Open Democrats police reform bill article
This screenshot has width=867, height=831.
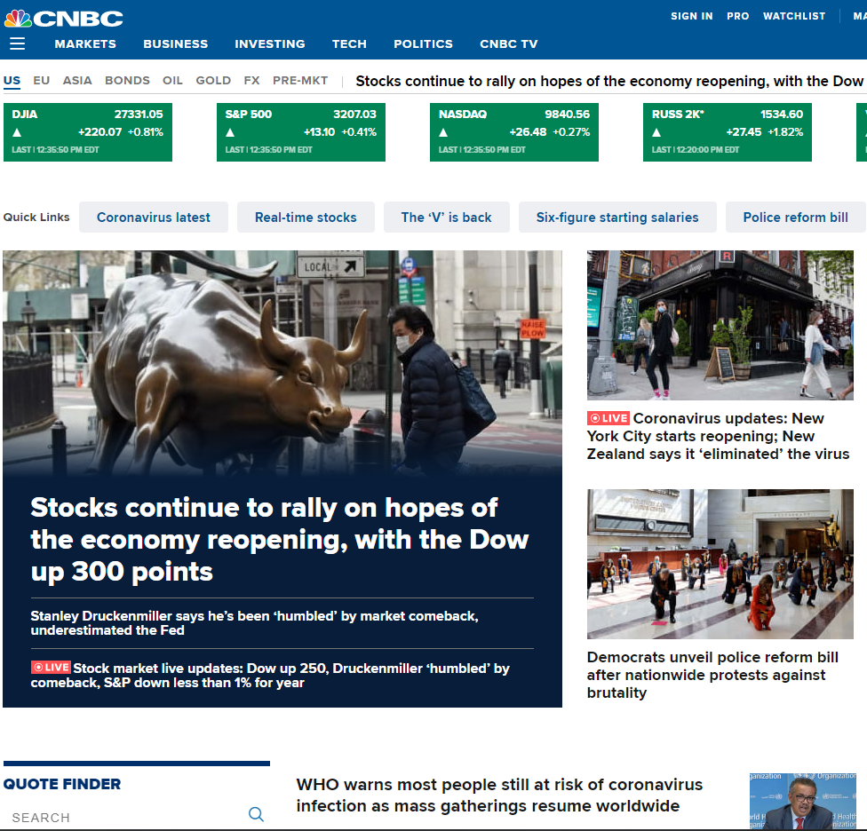click(x=712, y=675)
